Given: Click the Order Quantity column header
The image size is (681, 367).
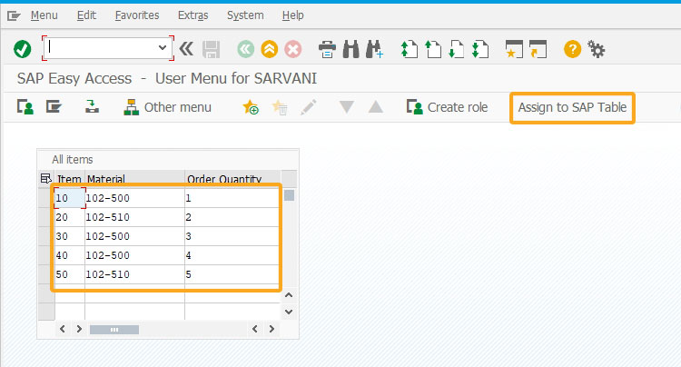Looking at the screenshot, I should [x=232, y=179].
